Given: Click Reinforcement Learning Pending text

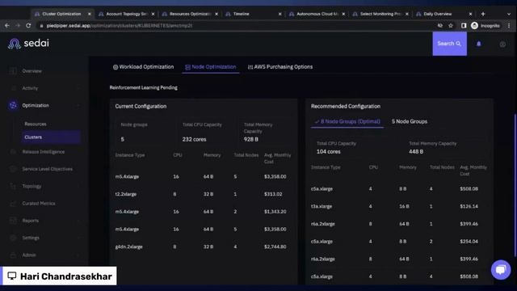Looking at the screenshot, I should pyautogui.click(x=144, y=88).
